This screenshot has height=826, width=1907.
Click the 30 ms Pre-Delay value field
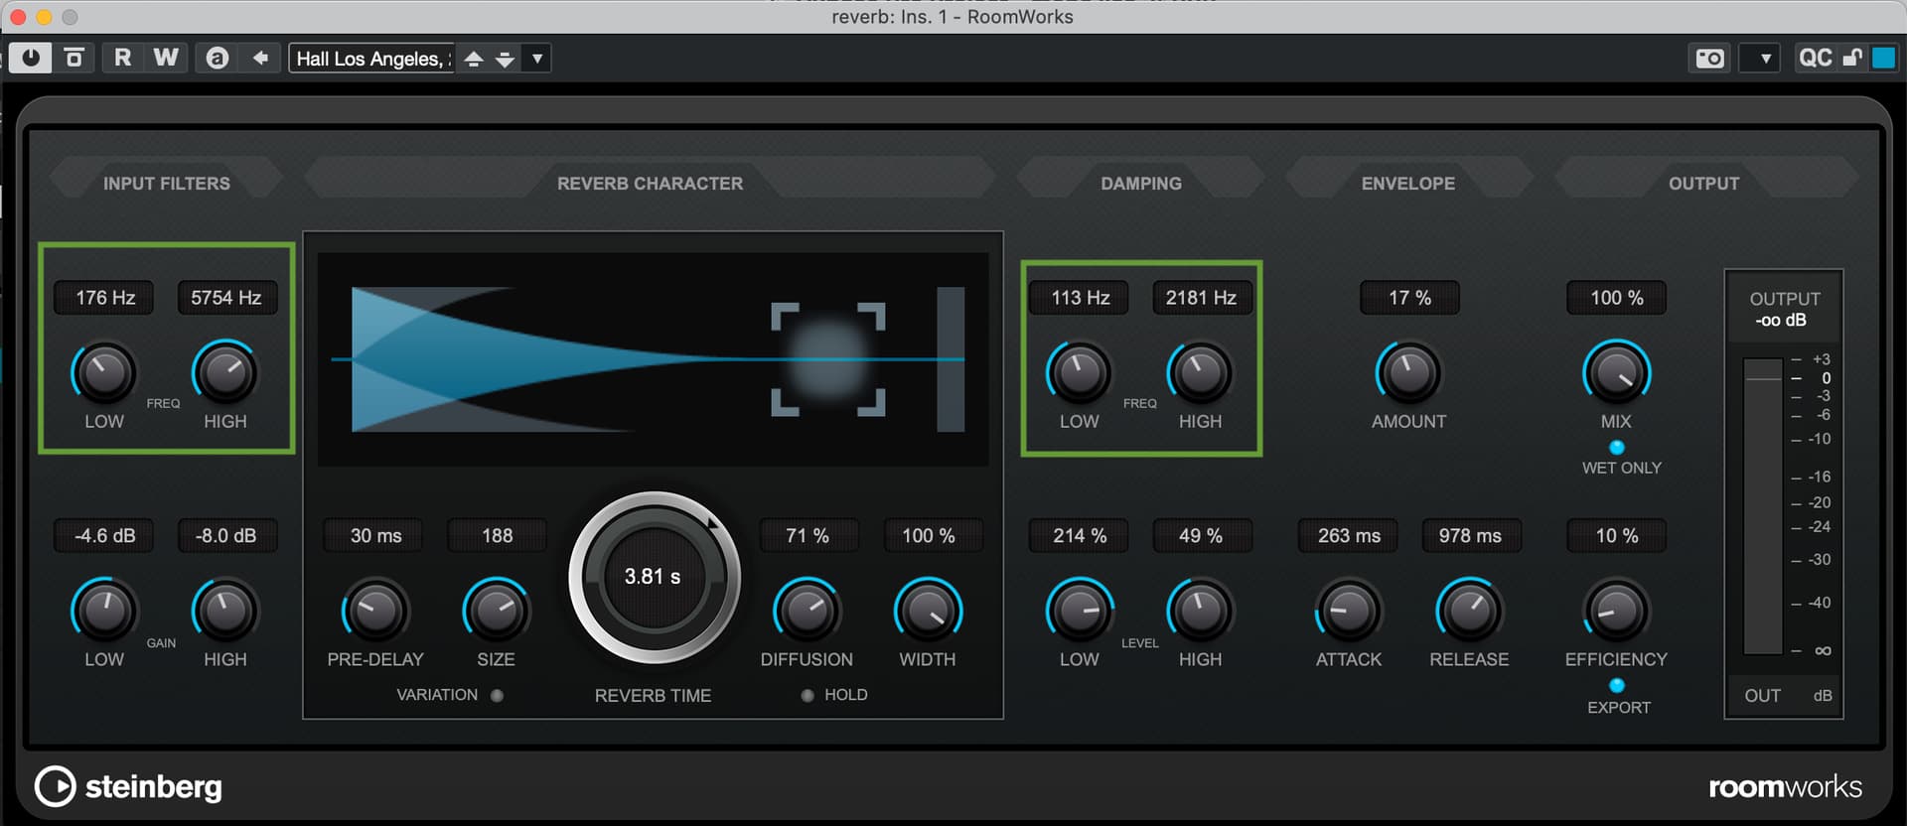(x=375, y=536)
